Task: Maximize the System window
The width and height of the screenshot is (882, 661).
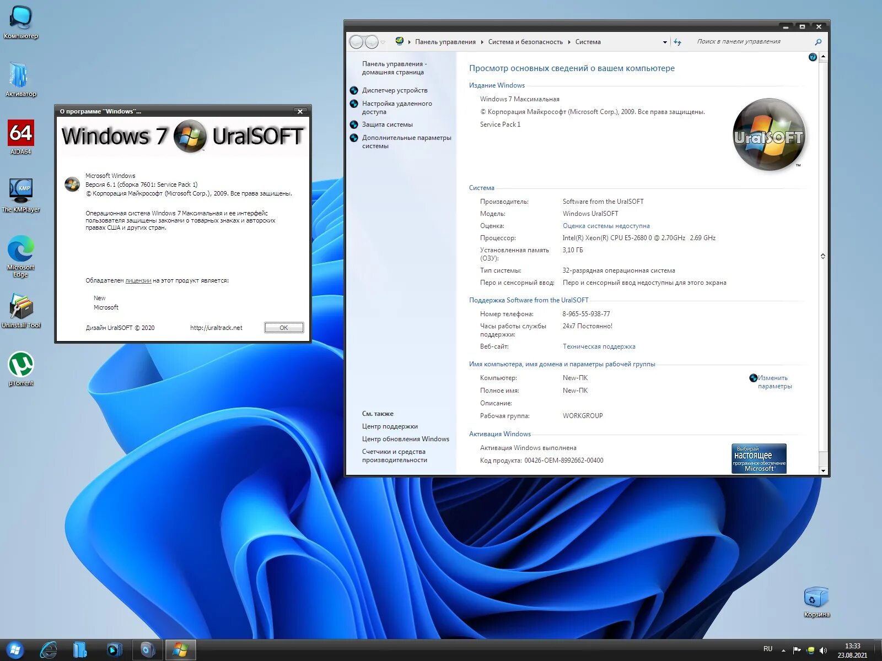Action: pyautogui.click(x=802, y=26)
